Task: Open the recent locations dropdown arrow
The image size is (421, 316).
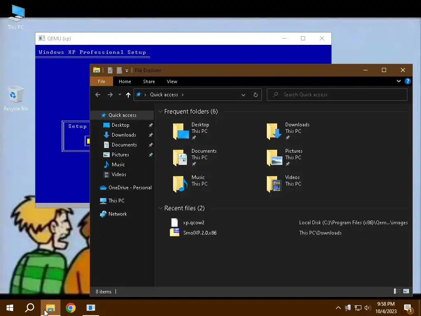Action: tap(120, 95)
